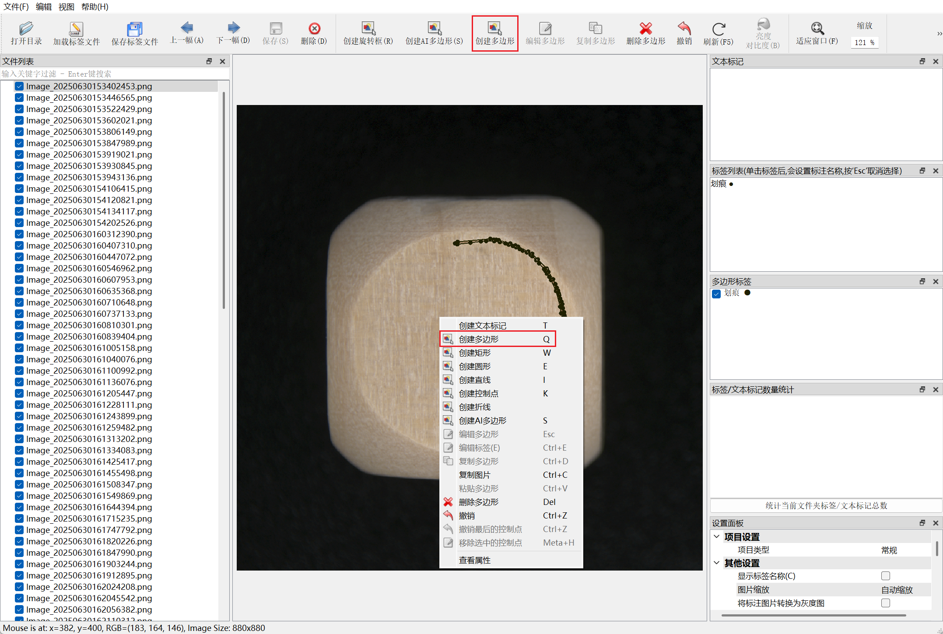This screenshot has height=634, width=943.
Task: Click the file list keyword filter field
Action: pyautogui.click(x=114, y=74)
